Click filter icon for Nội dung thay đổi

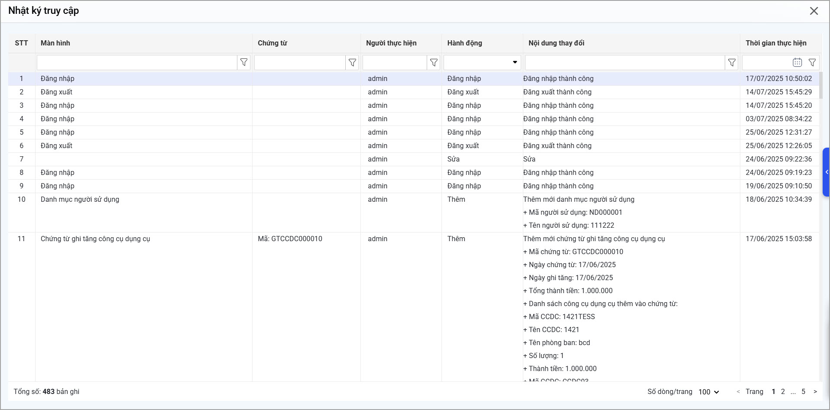coord(732,62)
